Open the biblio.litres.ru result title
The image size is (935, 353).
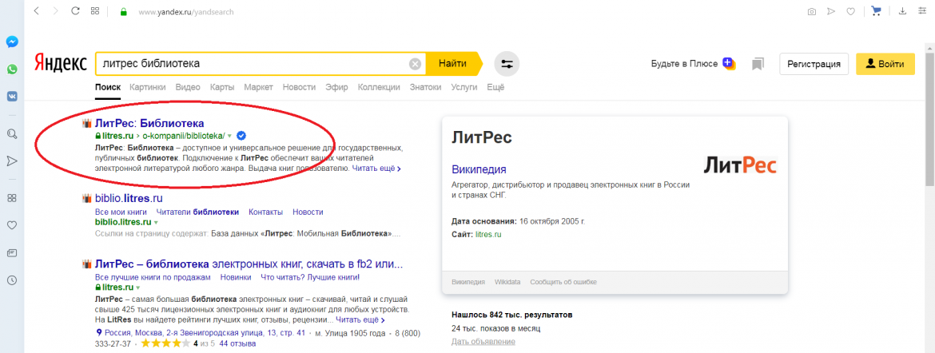coord(129,198)
